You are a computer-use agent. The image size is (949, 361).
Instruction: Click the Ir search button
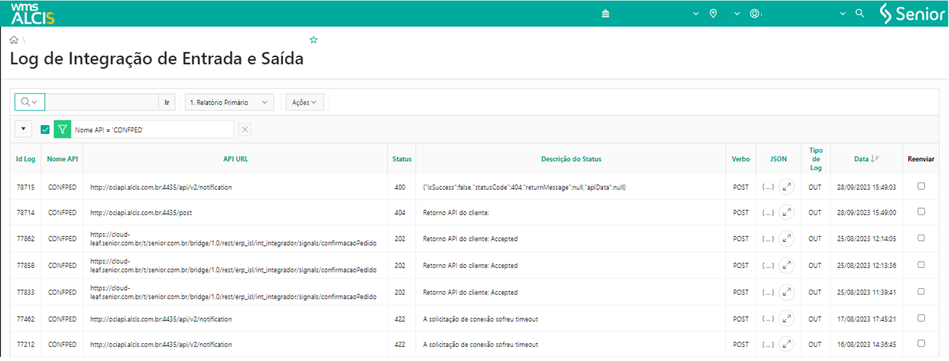tap(167, 103)
